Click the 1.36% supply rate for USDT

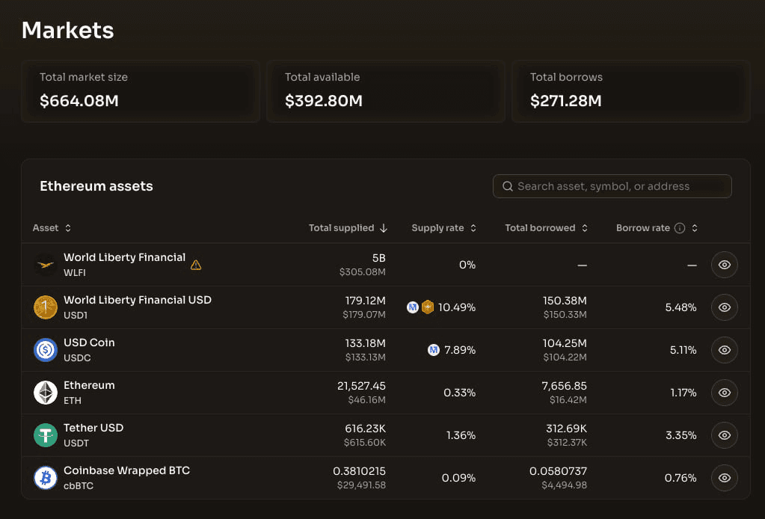pyautogui.click(x=461, y=435)
